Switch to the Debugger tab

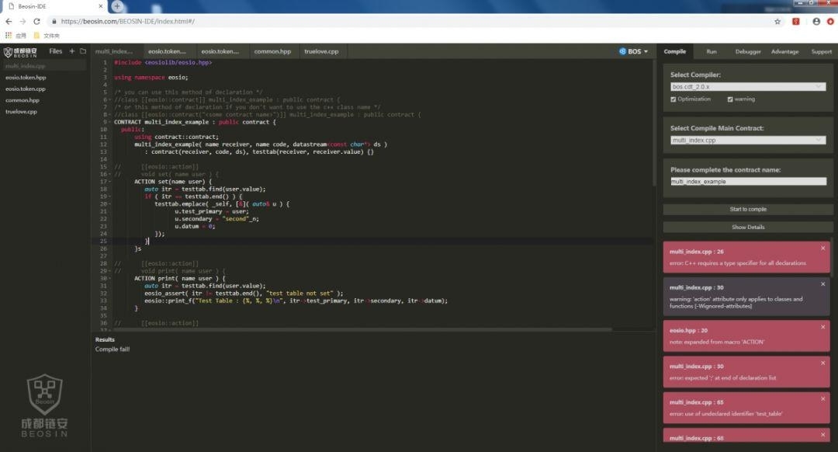748,51
